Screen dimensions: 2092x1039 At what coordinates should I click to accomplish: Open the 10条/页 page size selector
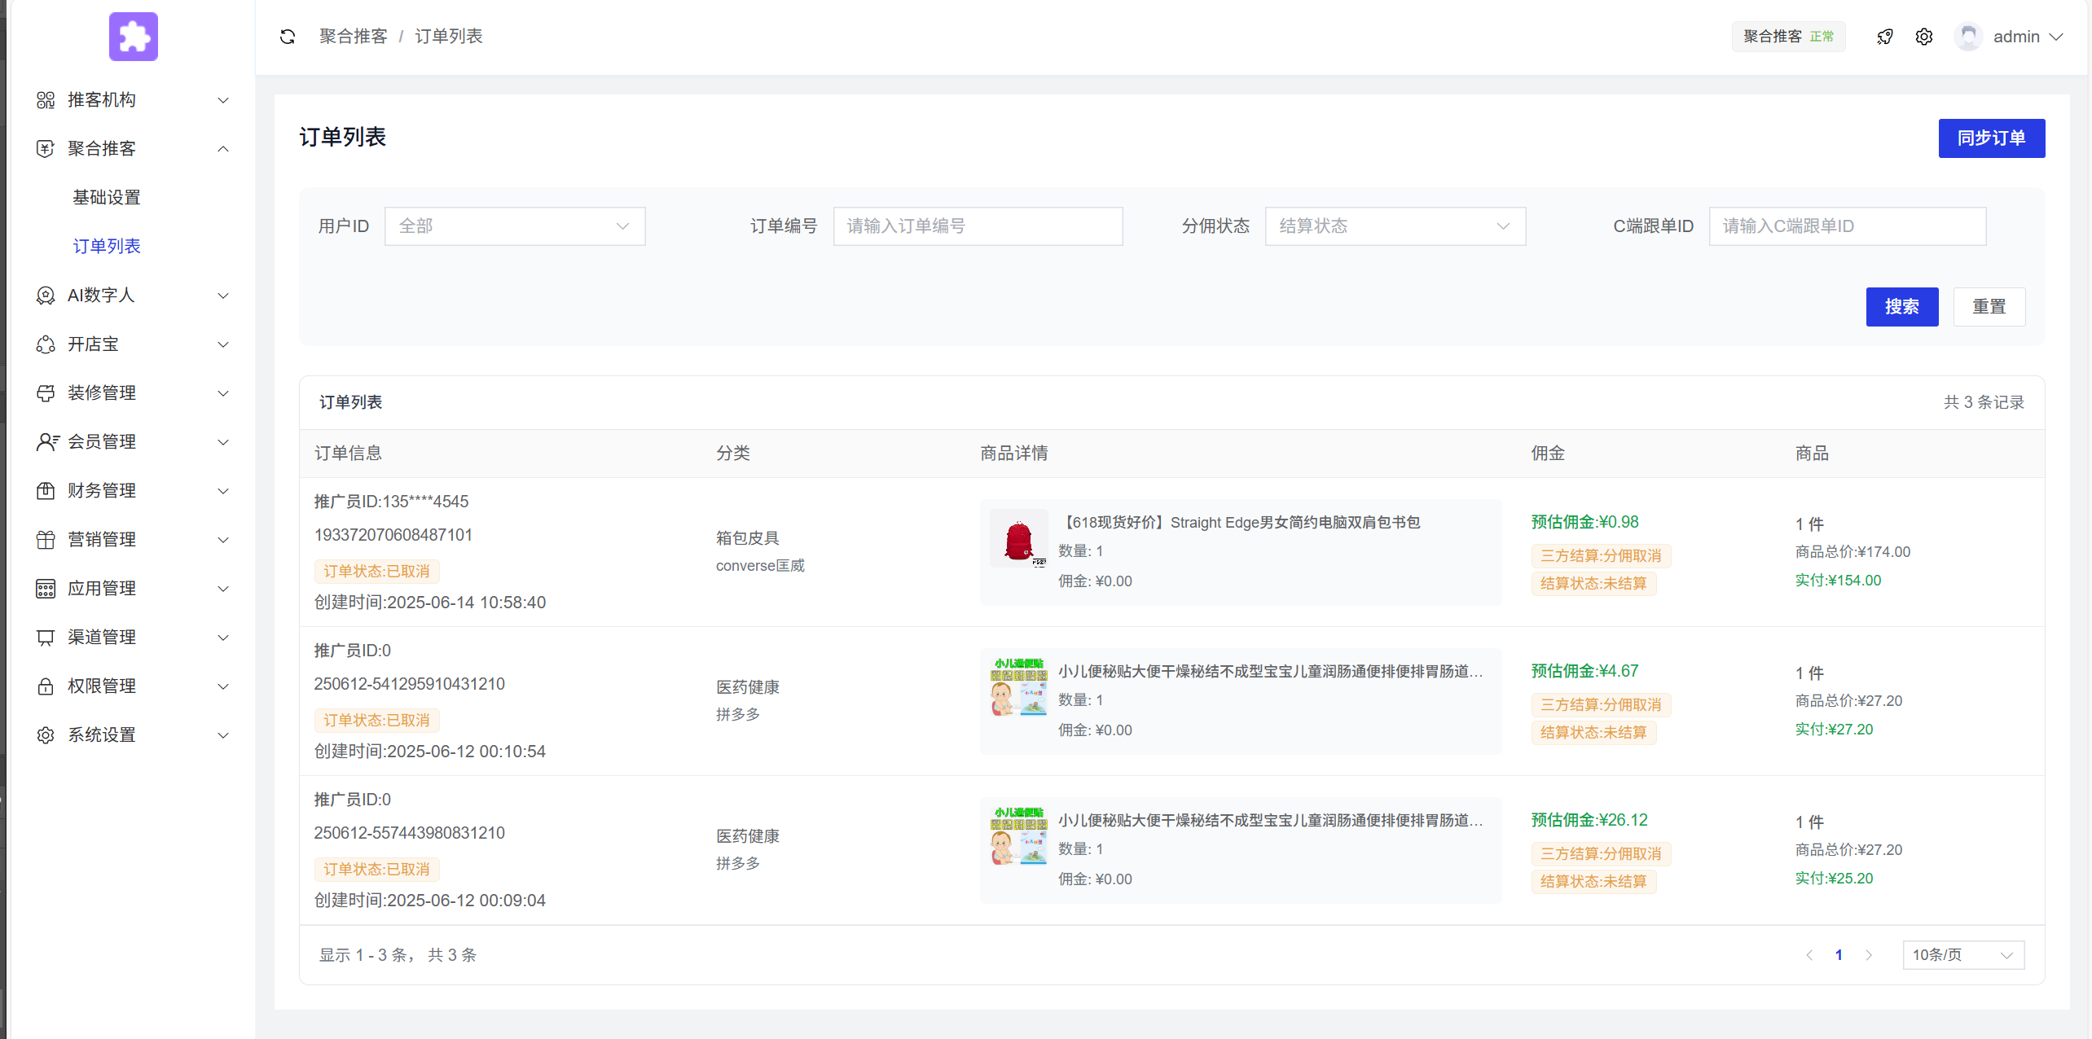pyautogui.click(x=1962, y=955)
